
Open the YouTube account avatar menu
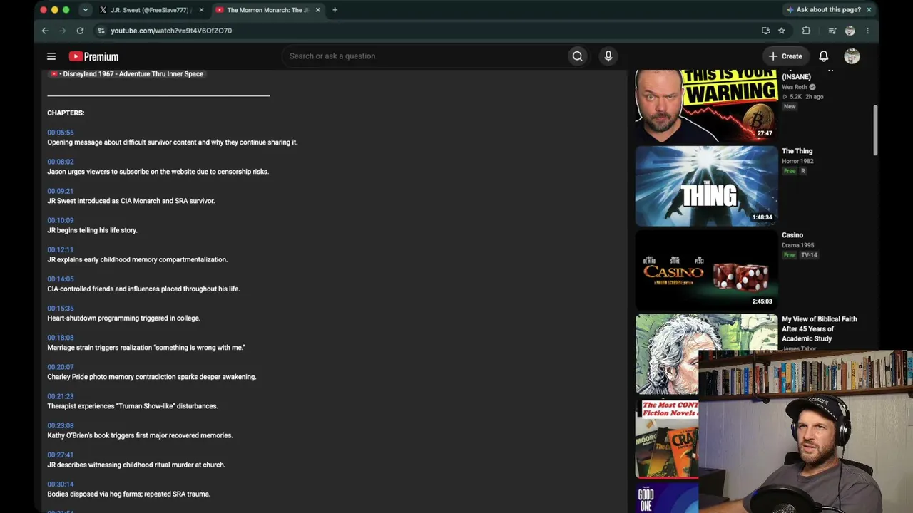(852, 56)
